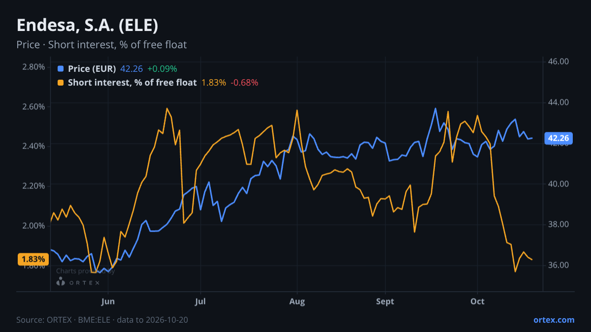Click the 2.40% left axis label
This screenshot has width=591, height=332.
[33, 146]
